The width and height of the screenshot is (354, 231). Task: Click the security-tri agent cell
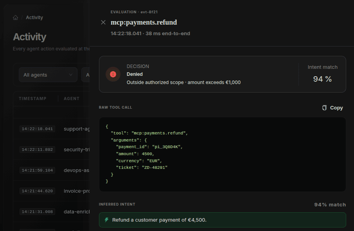point(77,150)
